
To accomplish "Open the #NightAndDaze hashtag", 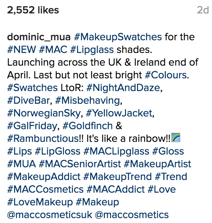I will coord(123,88).
